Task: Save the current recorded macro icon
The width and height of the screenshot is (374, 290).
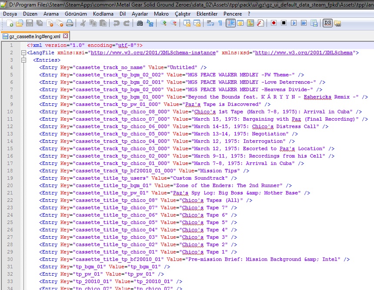Action: (x=314, y=23)
